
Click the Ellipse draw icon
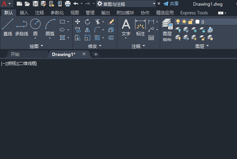coord(62,30)
